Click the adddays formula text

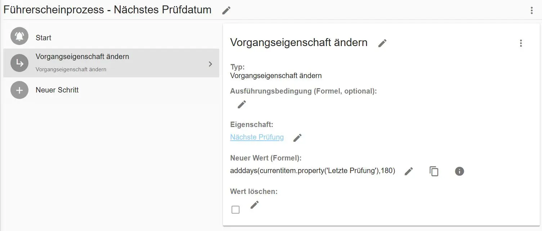point(312,171)
